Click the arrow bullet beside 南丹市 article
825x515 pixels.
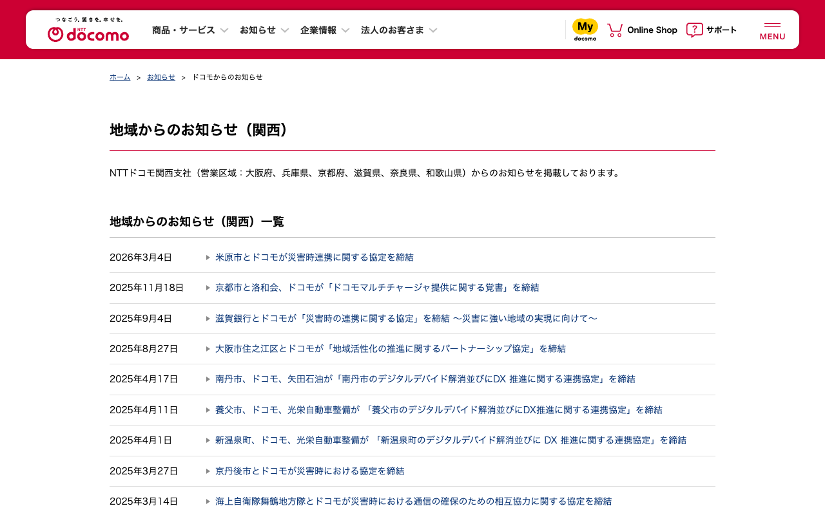click(x=208, y=379)
